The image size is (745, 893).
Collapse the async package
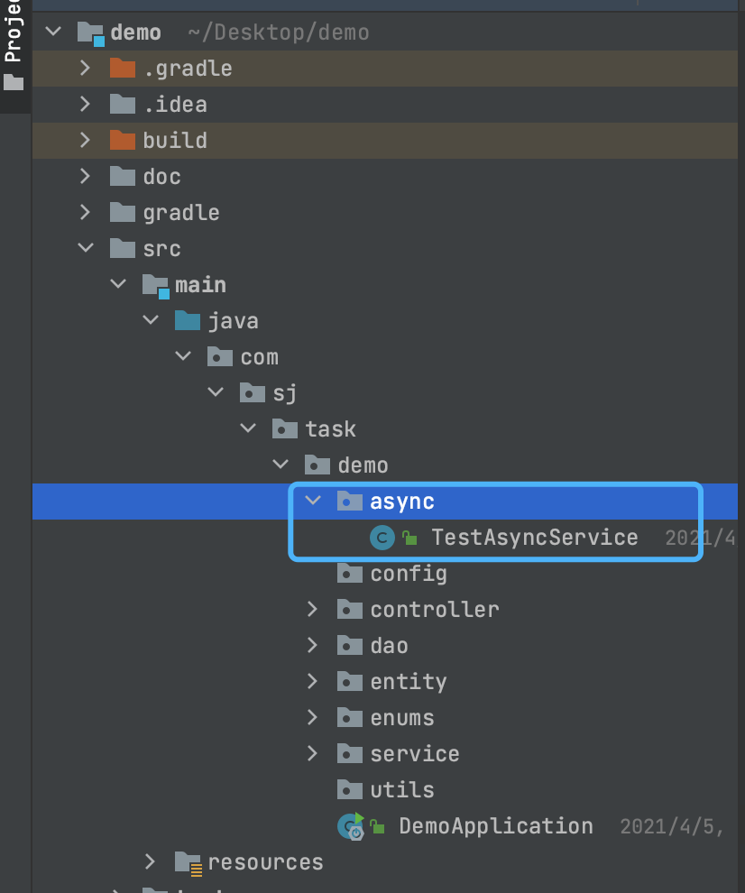313,502
